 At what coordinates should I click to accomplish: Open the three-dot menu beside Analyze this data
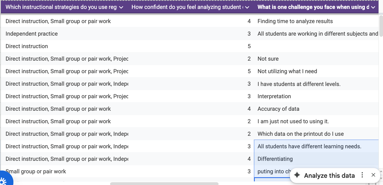[x=362, y=175]
